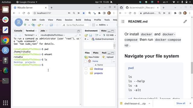Screen dimensions: 193x108
Task: Click the Home path link in Files pane
Action: 95,61
